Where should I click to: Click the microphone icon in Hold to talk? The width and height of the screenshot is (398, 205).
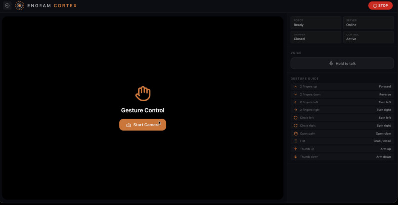[331, 64]
